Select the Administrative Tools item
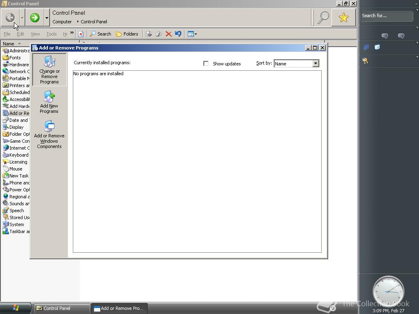The width and height of the screenshot is (419, 314). (x=16, y=51)
